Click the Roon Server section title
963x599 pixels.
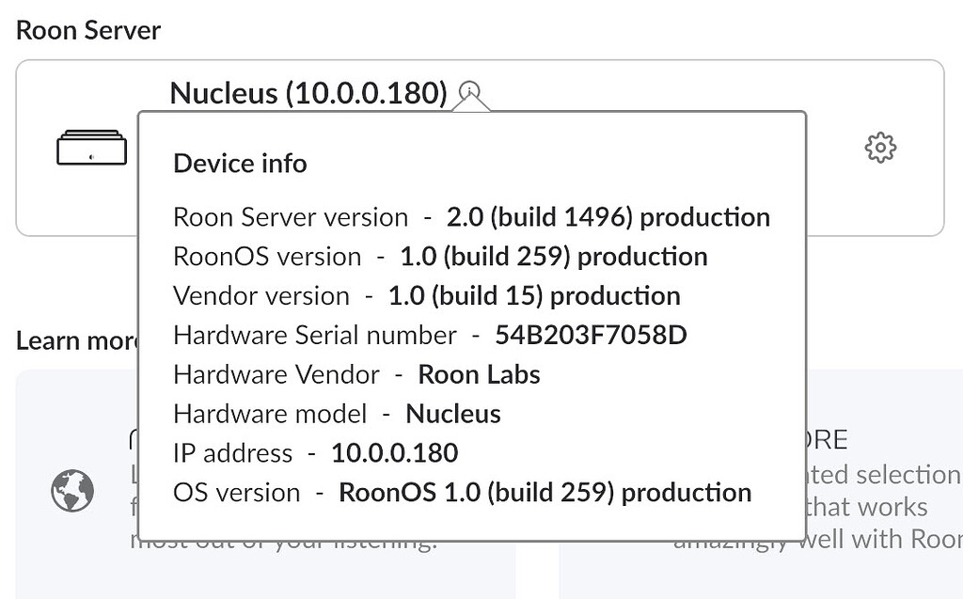click(x=87, y=30)
